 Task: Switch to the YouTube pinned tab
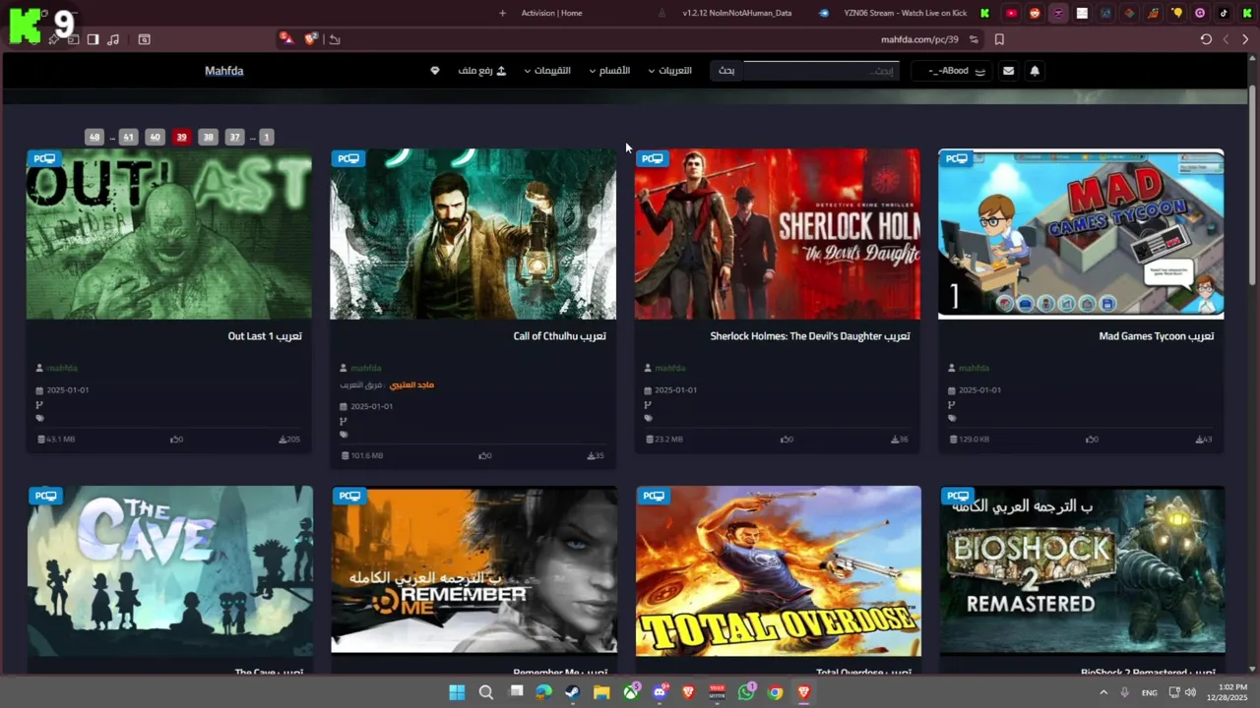(1011, 13)
